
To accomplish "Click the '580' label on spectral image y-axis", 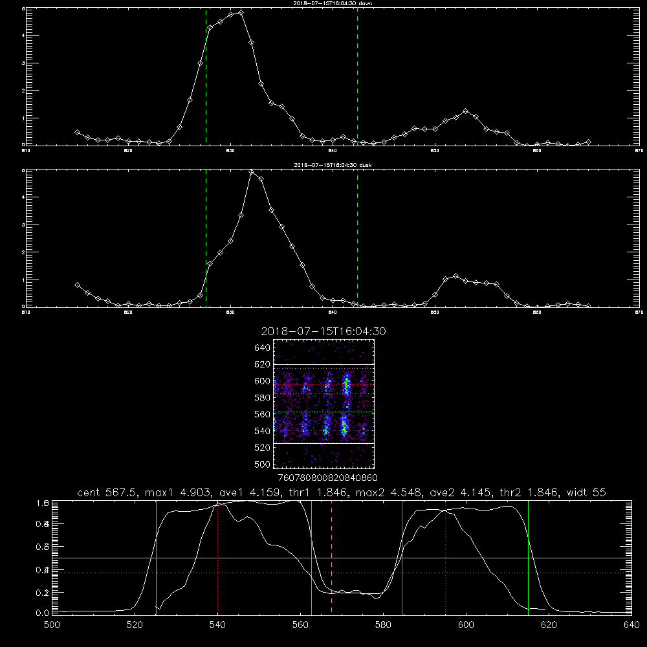I will tap(262, 398).
